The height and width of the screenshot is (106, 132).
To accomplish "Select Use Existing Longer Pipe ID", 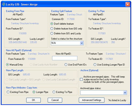I will (109, 65).
